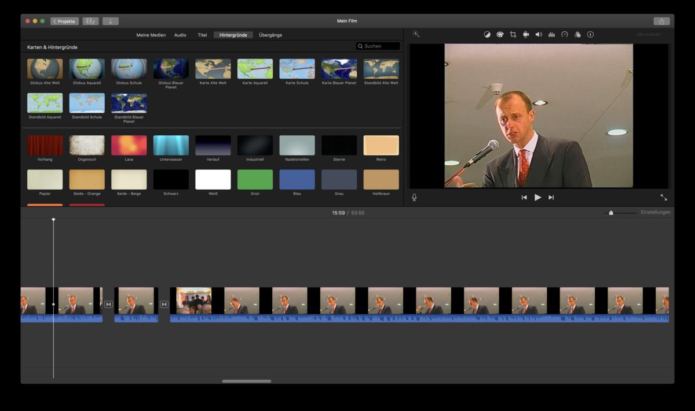Open the Einstellungen timeline settings
Viewport: 695px width, 411px height.
656,212
